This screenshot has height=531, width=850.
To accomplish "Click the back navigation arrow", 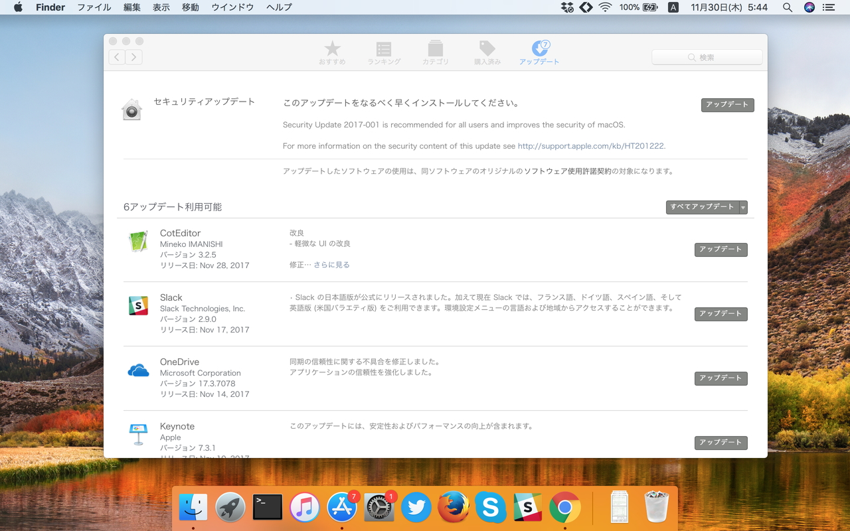I will [x=116, y=56].
